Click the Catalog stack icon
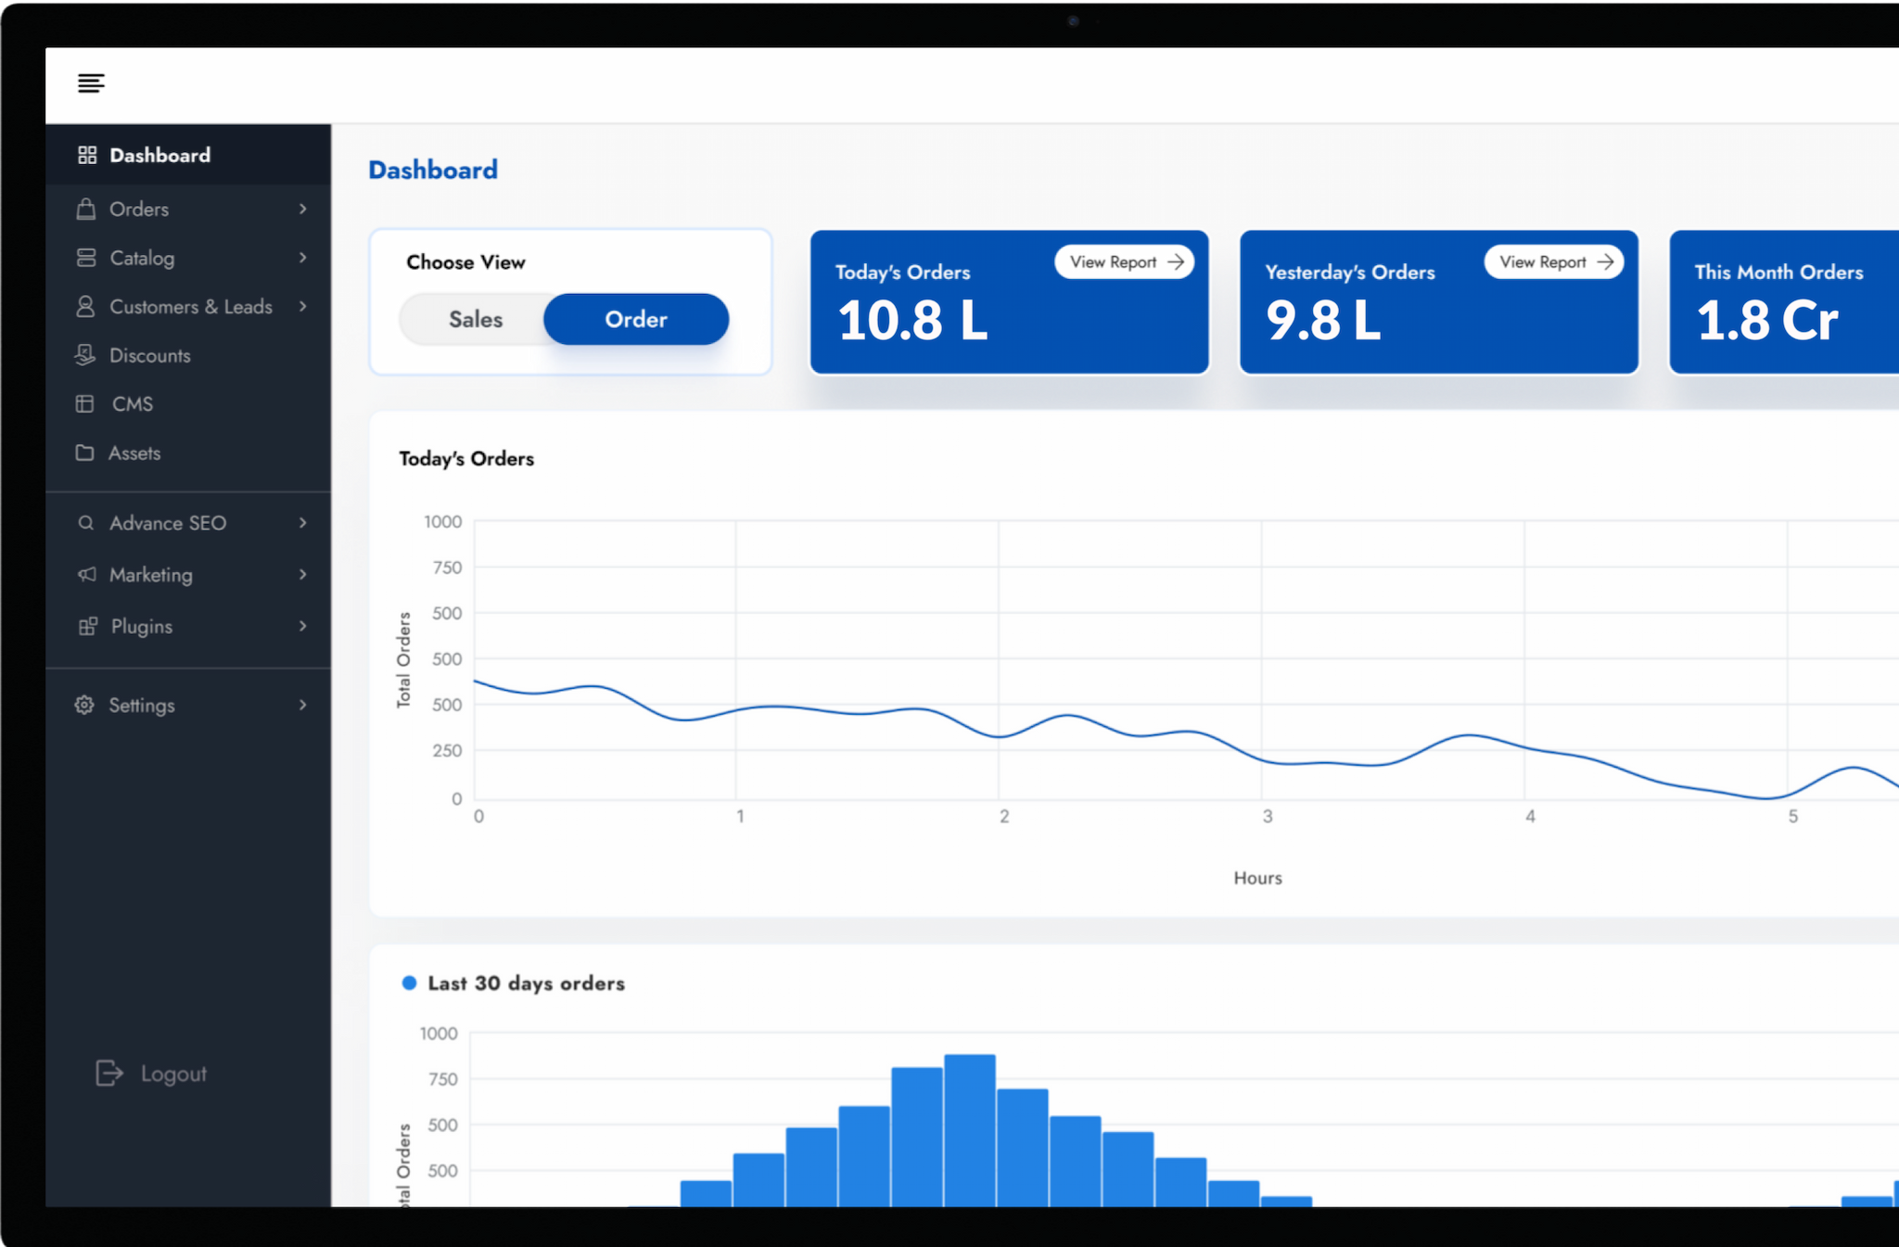The image size is (1899, 1247). [x=86, y=258]
